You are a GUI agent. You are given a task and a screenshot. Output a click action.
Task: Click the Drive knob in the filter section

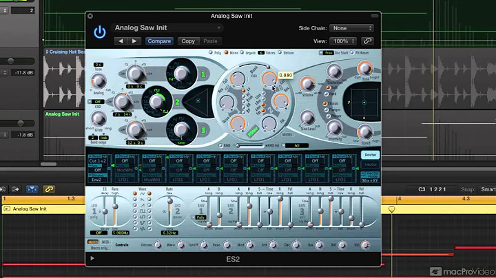click(238, 123)
